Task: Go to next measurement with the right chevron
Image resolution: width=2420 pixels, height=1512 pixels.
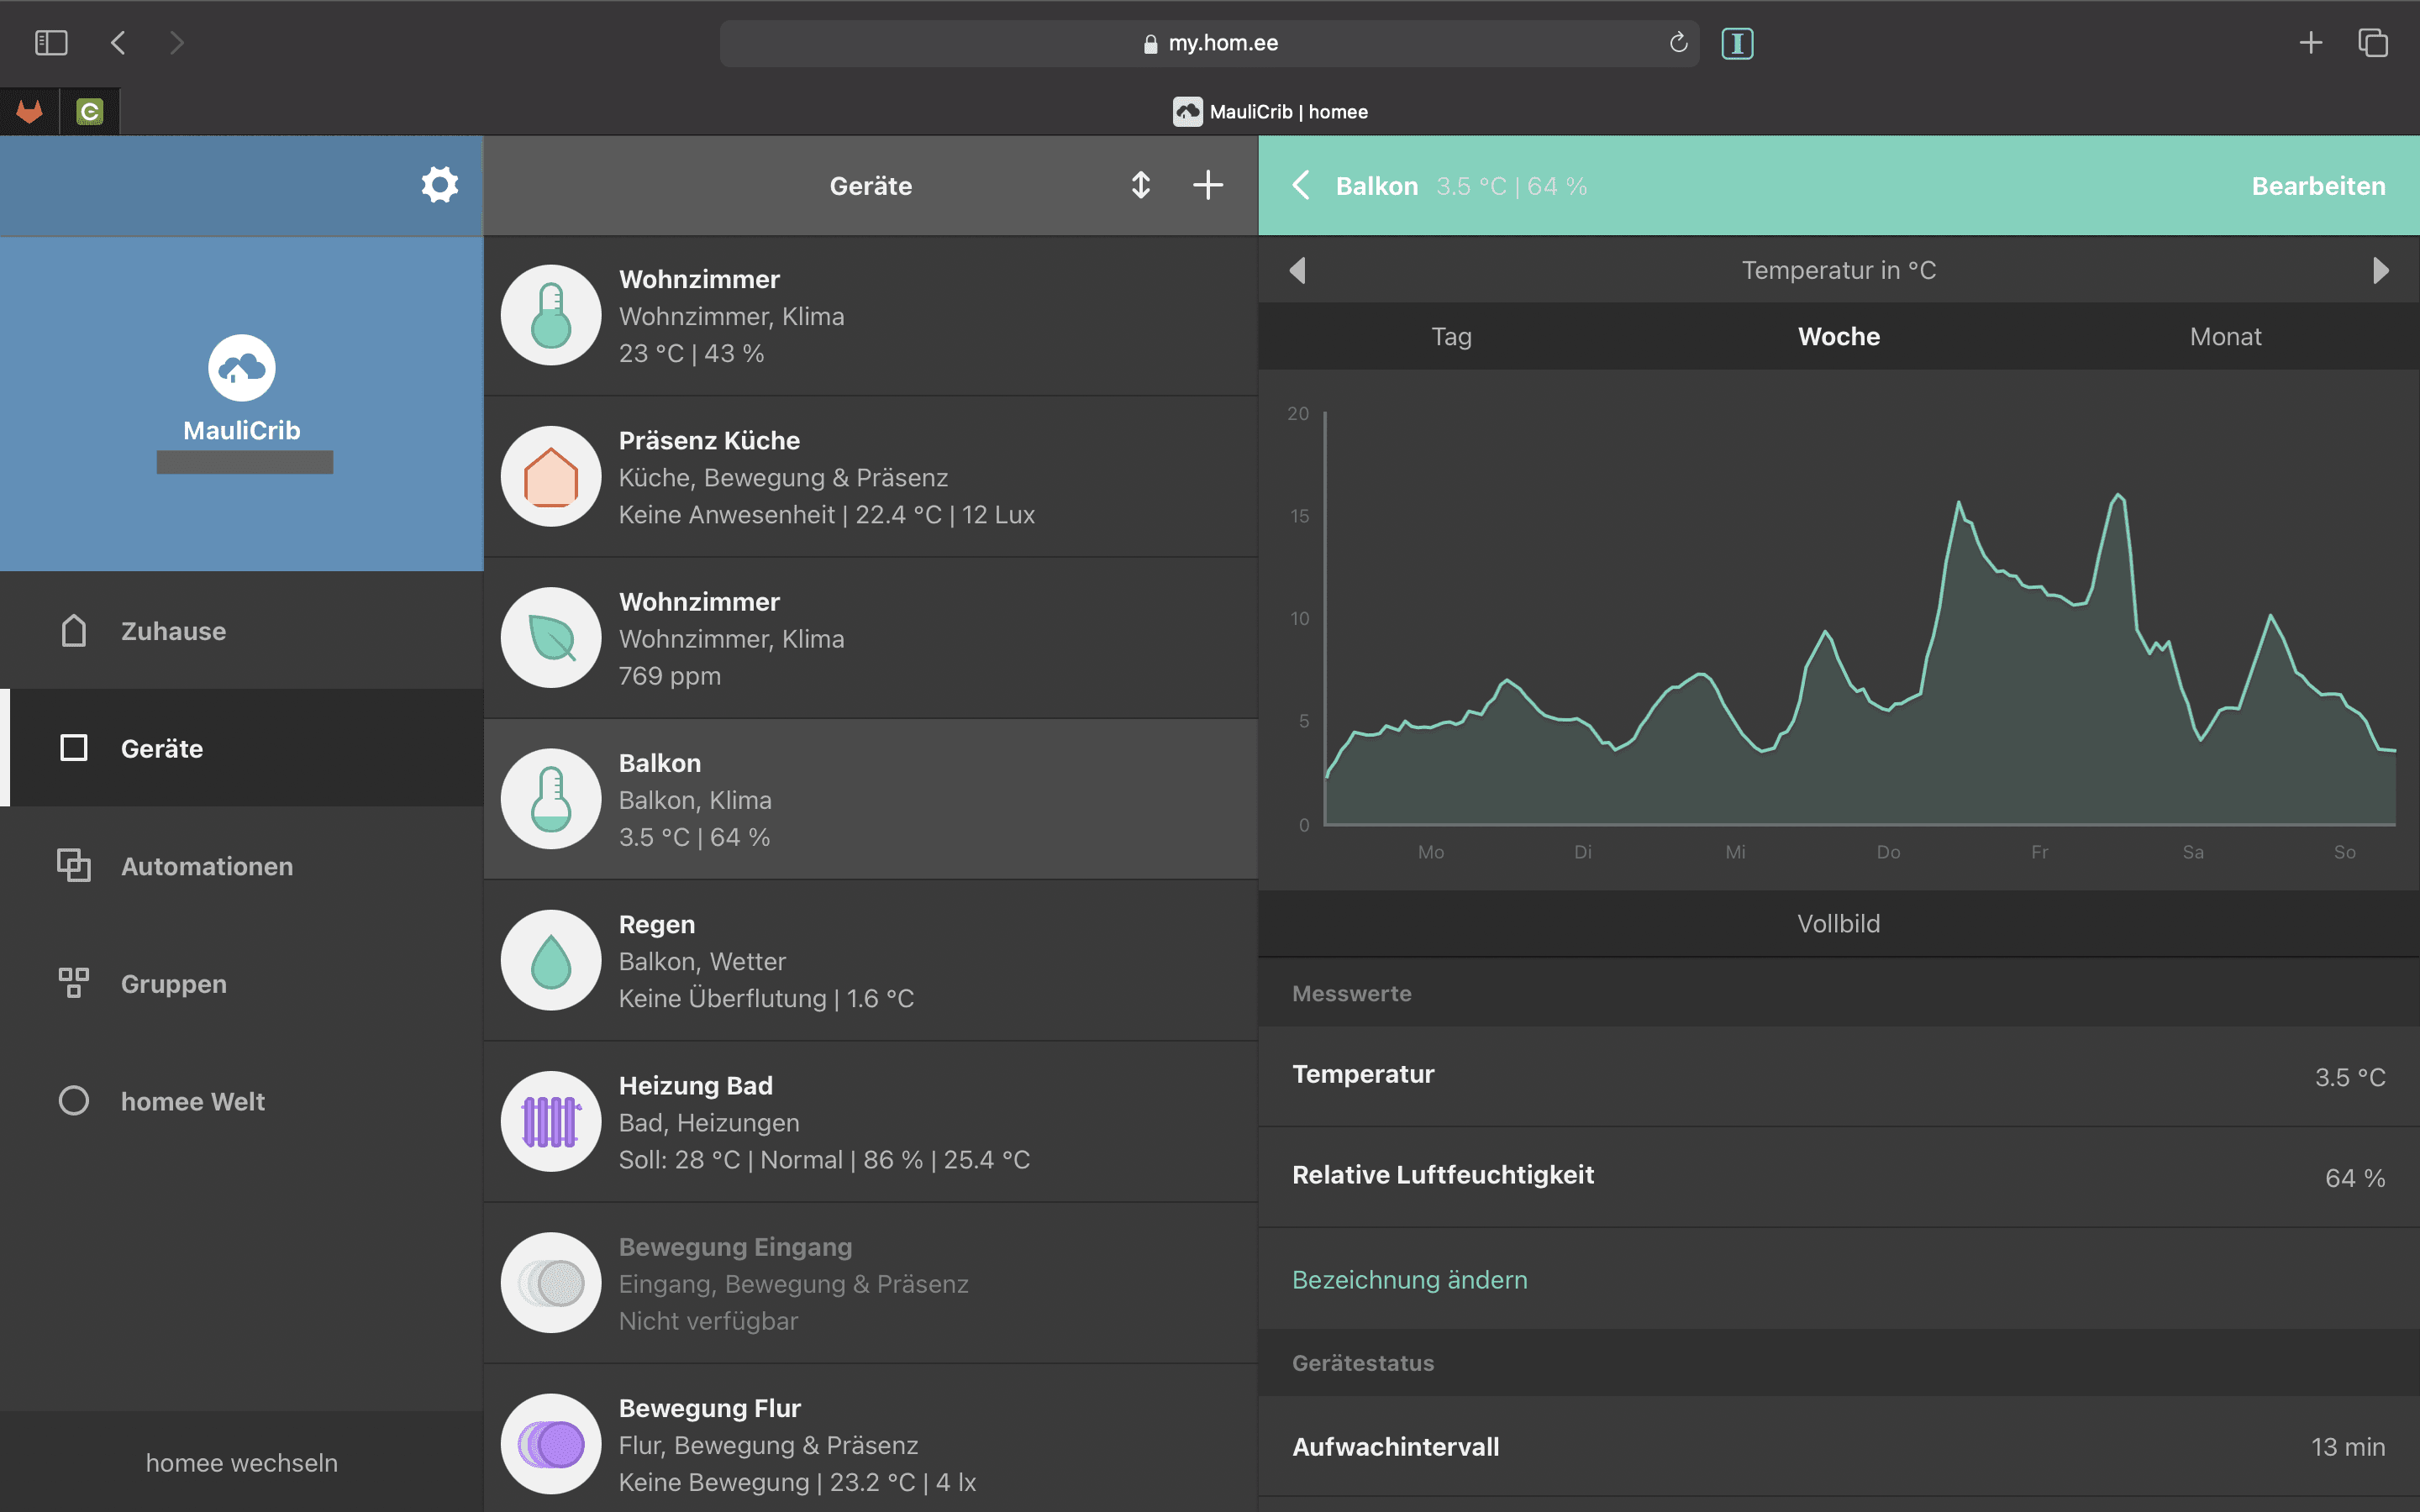Action: [x=2381, y=270]
